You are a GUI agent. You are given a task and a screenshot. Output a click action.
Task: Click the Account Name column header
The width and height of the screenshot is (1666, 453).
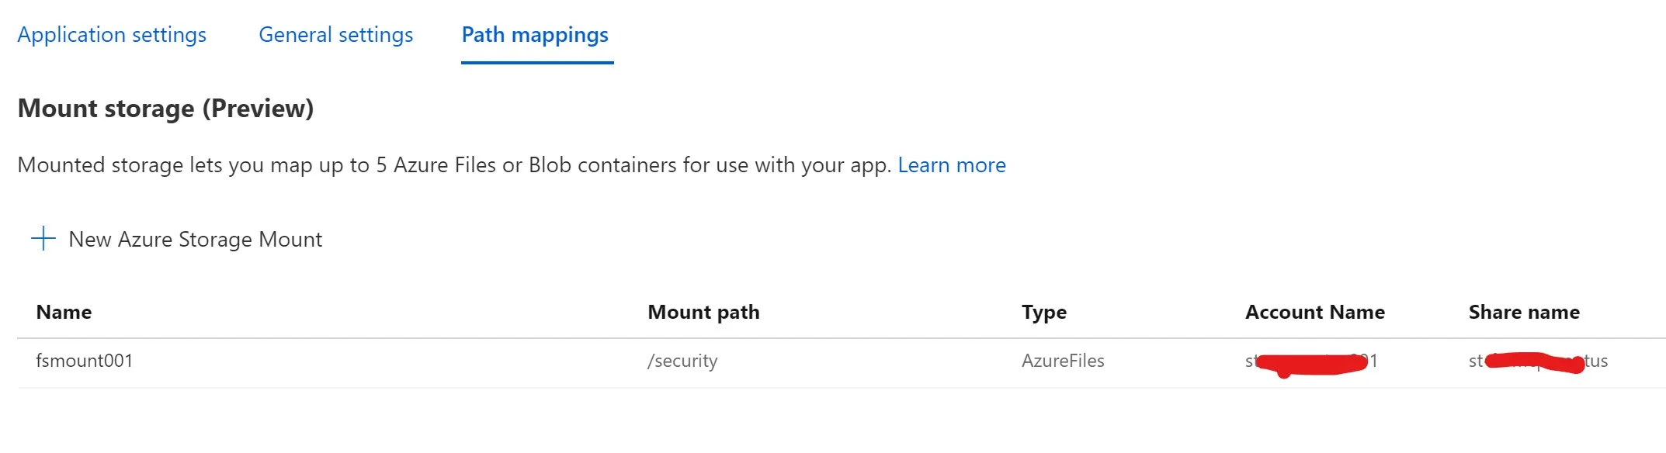click(x=1314, y=312)
